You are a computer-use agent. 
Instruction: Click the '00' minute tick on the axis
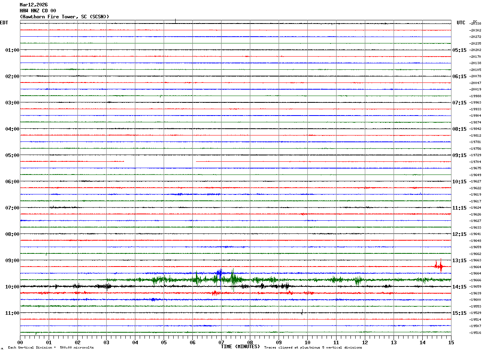[20, 342]
